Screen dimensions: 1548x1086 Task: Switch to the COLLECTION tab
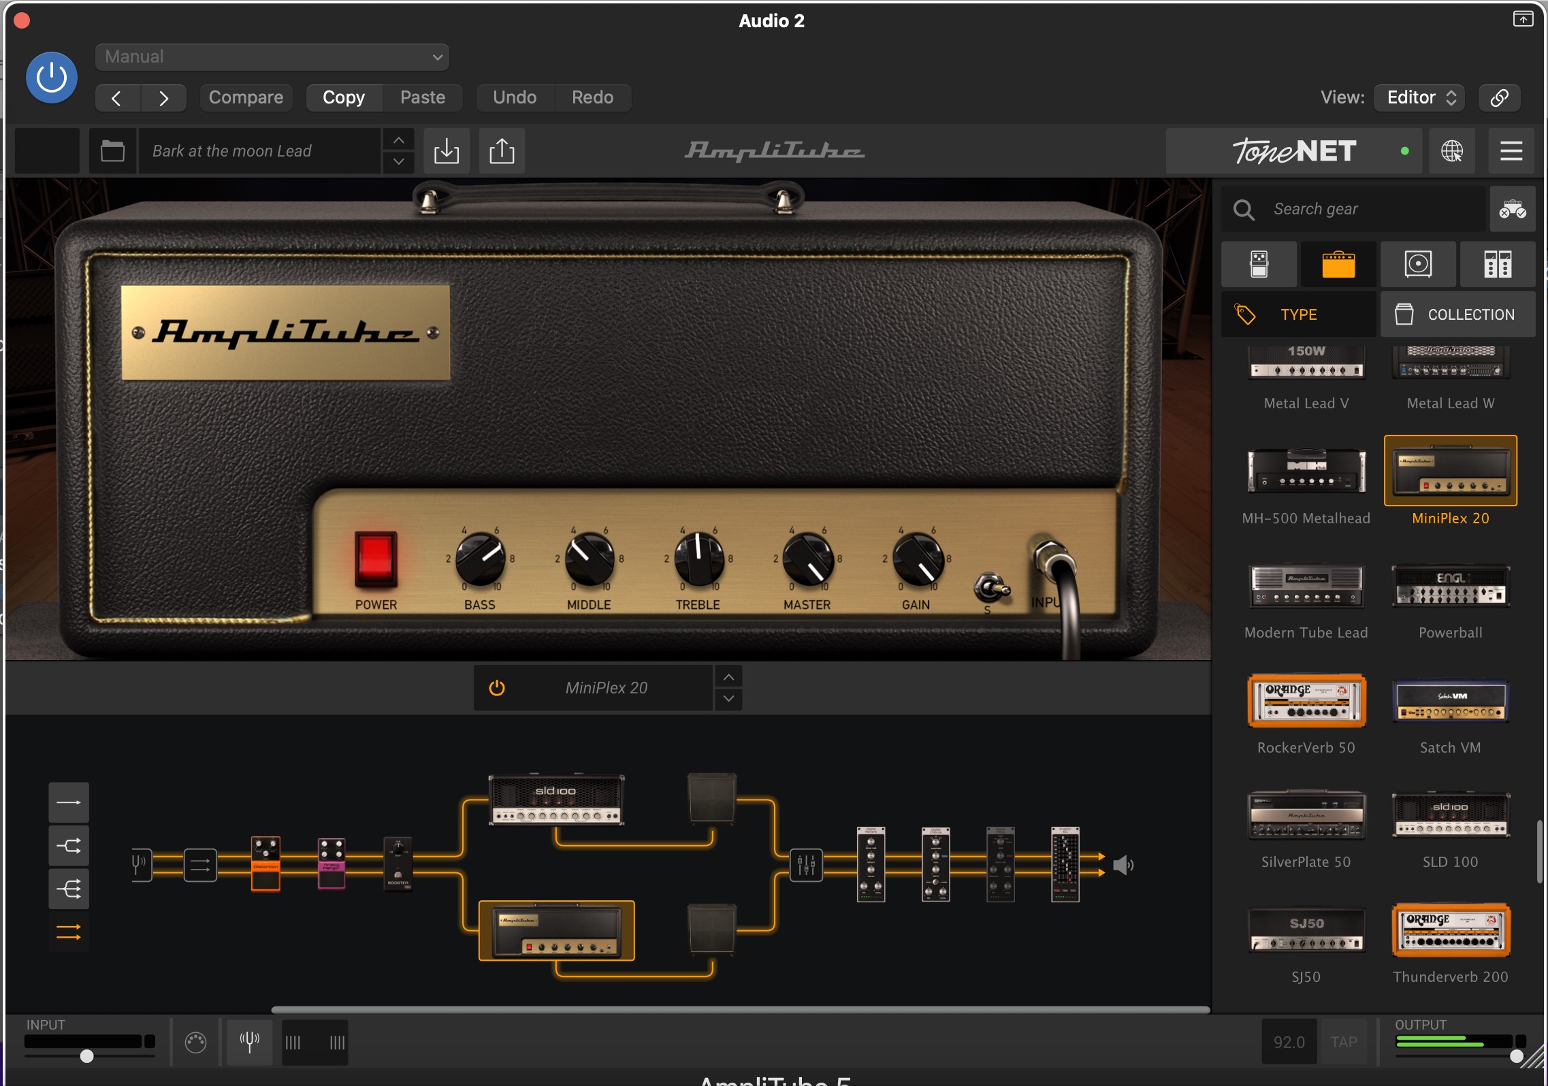coord(1458,314)
